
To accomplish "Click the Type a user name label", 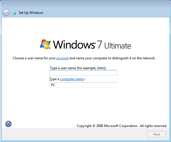I will coord(78,68).
